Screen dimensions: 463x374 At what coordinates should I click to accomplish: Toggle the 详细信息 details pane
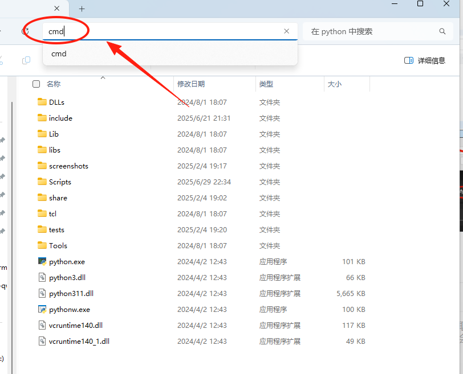pyautogui.click(x=424, y=60)
